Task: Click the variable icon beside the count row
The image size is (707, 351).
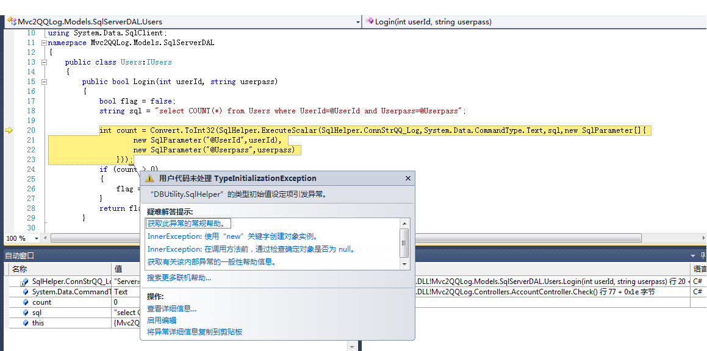Action: pyautogui.click(x=26, y=302)
